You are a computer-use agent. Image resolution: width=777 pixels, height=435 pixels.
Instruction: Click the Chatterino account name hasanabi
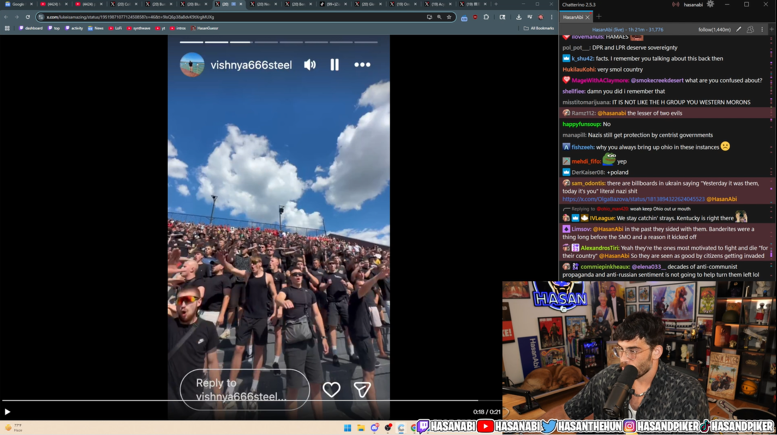click(x=693, y=4)
